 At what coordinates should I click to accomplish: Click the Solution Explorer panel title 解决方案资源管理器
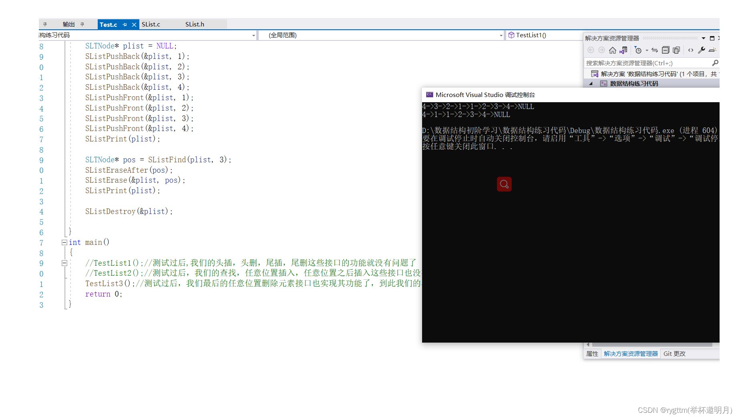pyautogui.click(x=612, y=38)
